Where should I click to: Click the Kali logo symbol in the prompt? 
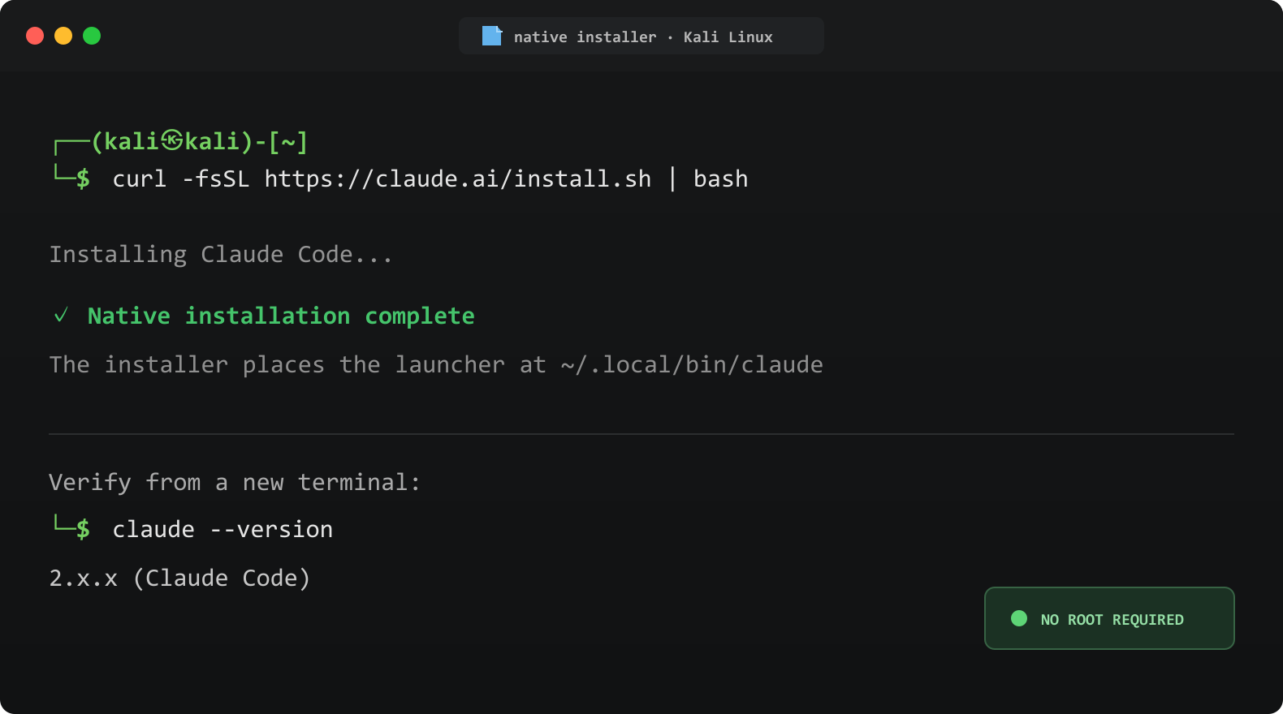(x=171, y=141)
